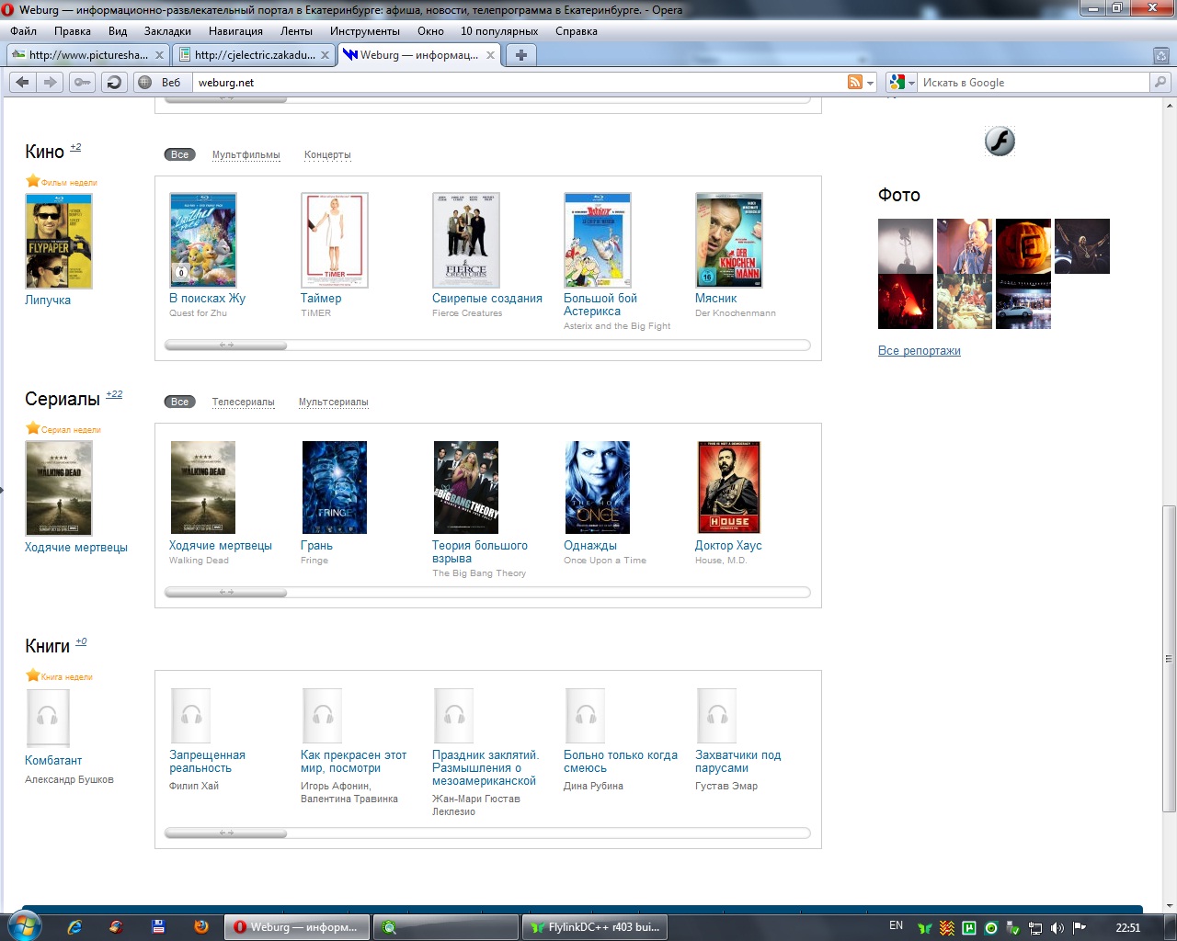The image size is (1177, 941).
Task: Select the Концерты filter in Кино
Action: pyautogui.click(x=327, y=154)
